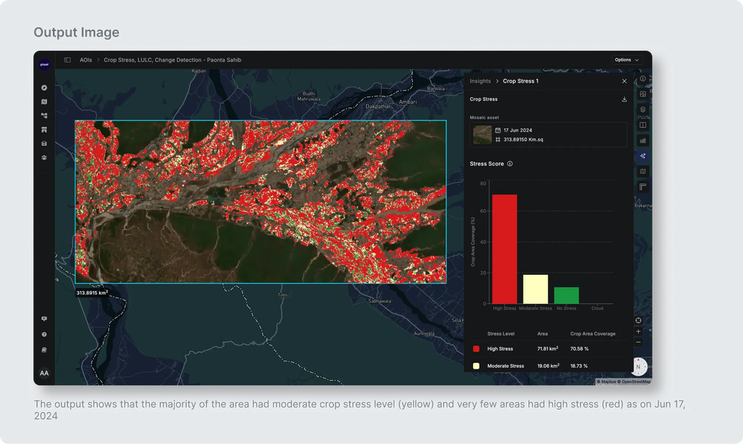743x444 pixels.
Task: Toggle the left sidebar panel collapse icon
Action: 67,60
